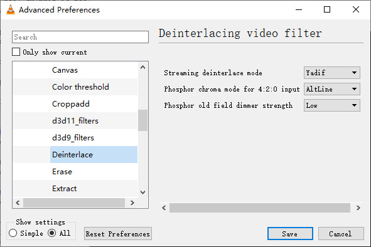Click the tree scroll up arrow
Image resolution: width=371 pixels, height=247 pixels.
pyautogui.click(x=142, y=67)
